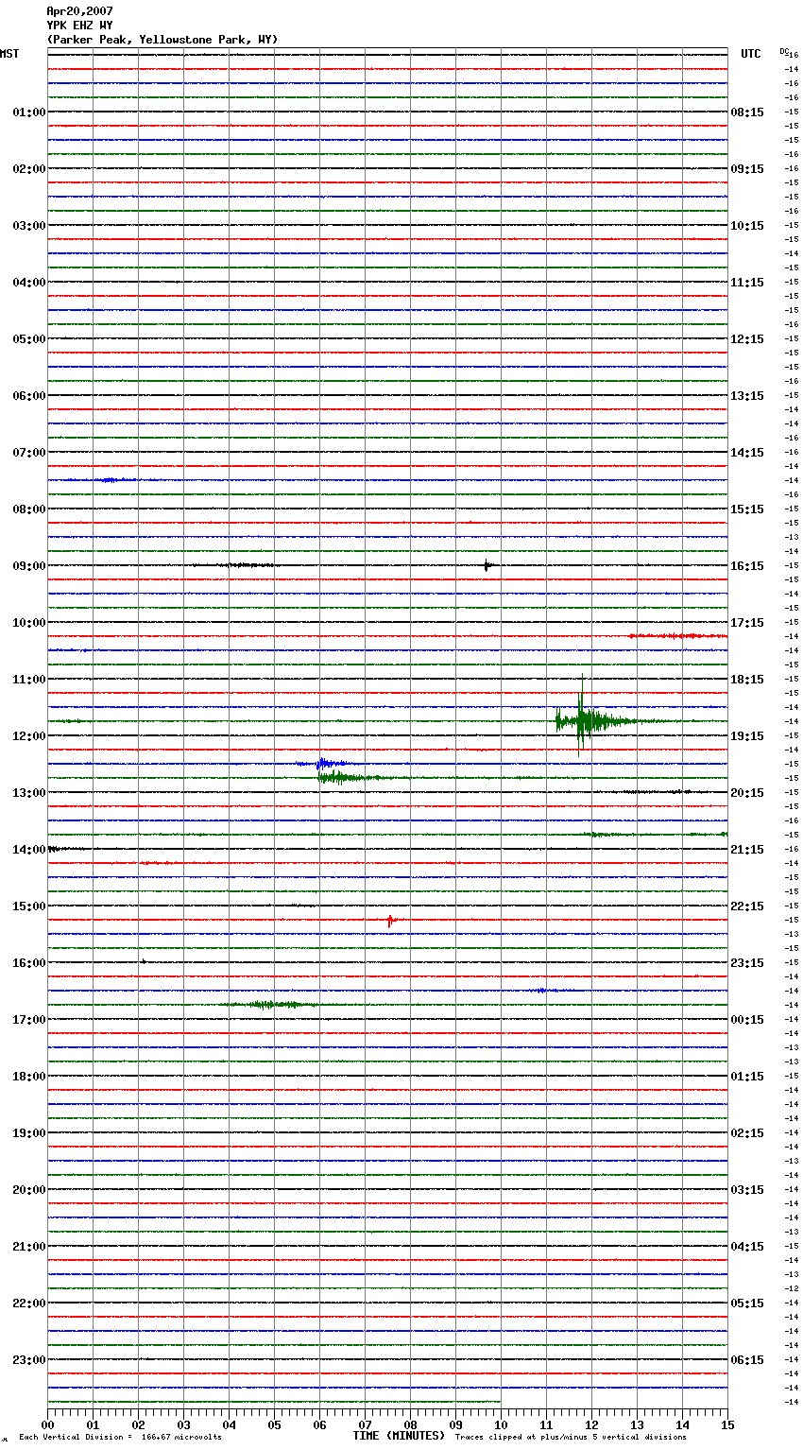Viewport: 803px width, 1450px height.
Task: Click minute-axis tick label 06
Action: (x=319, y=1424)
